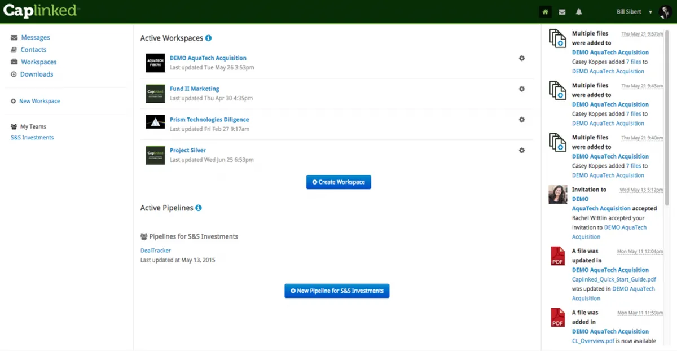677x351 pixels.
Task: Open the envelope messages icon in top bar
Action: (x=562, y=12)
